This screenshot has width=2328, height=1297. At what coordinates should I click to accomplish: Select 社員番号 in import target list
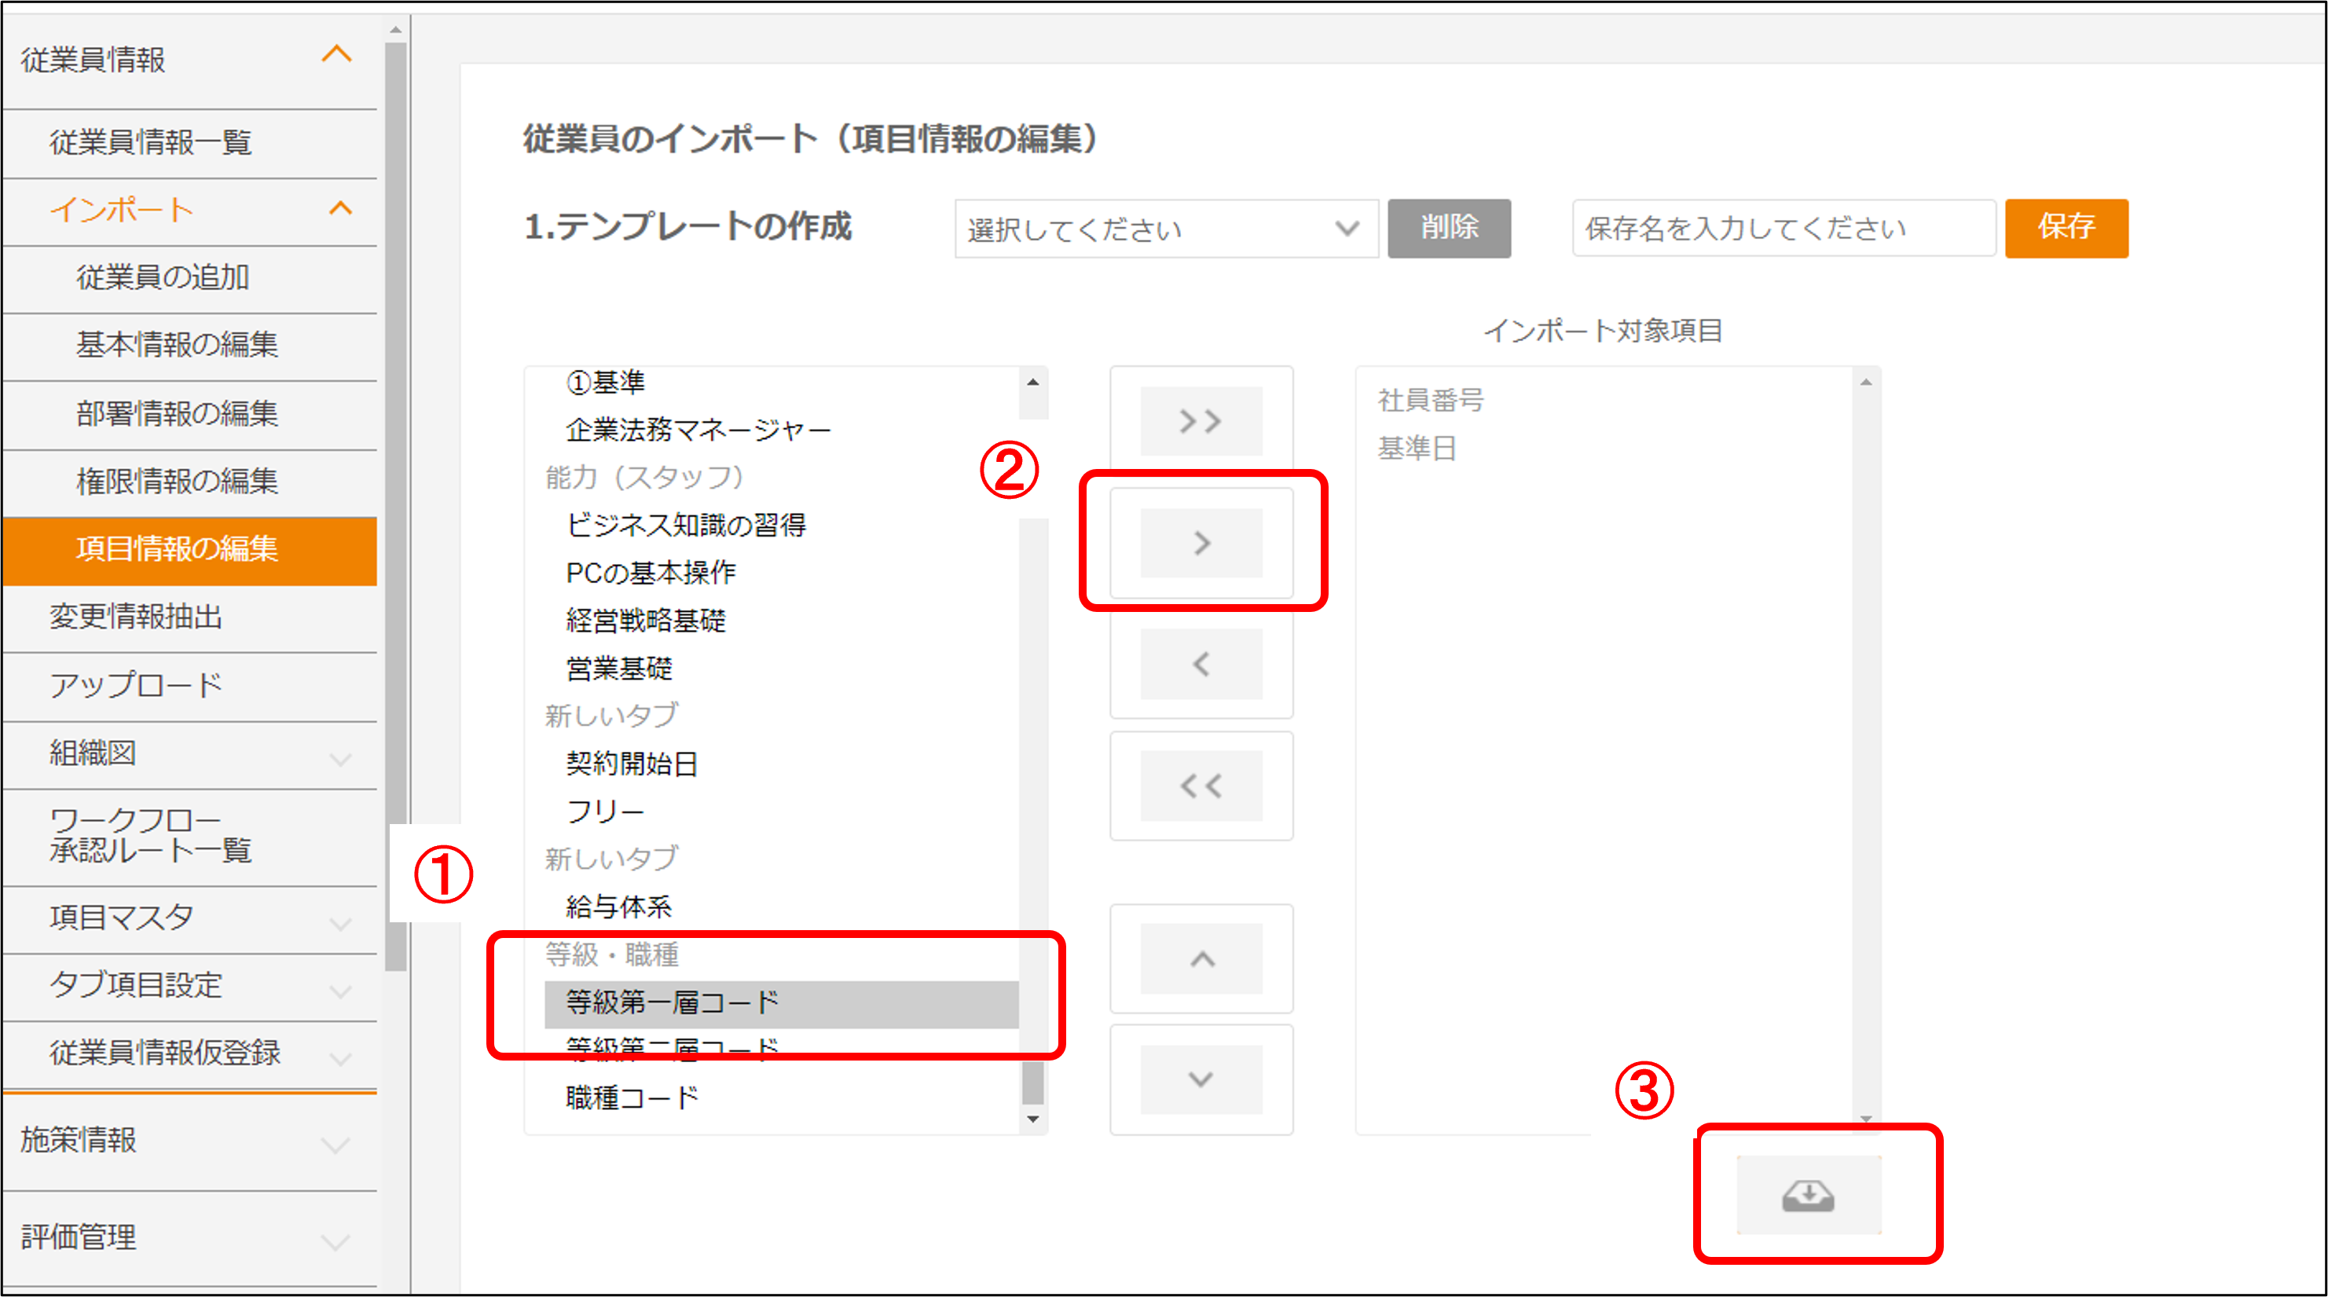click(1430, 400)
